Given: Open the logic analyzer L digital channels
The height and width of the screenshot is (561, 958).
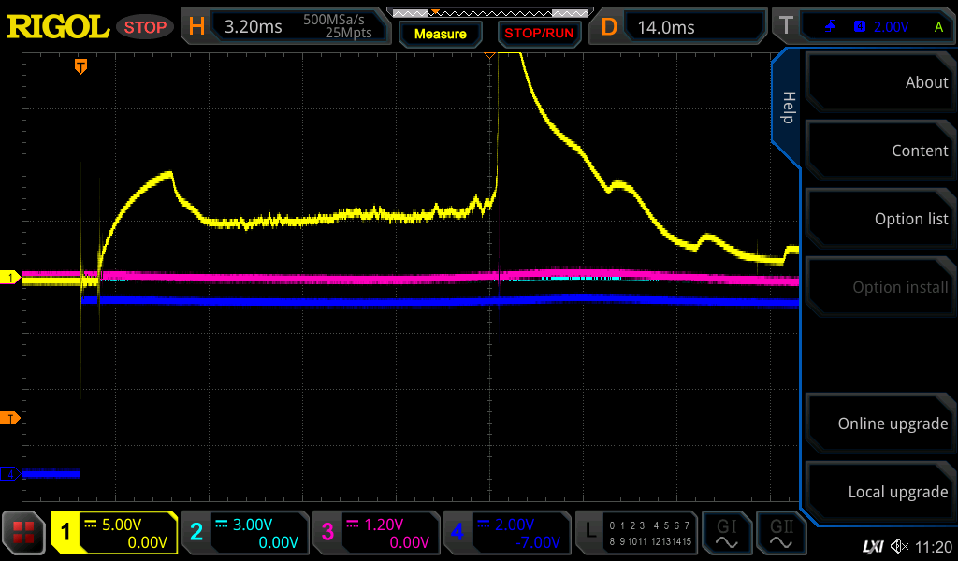Looking at the screenshot, I should coord(637,533).
